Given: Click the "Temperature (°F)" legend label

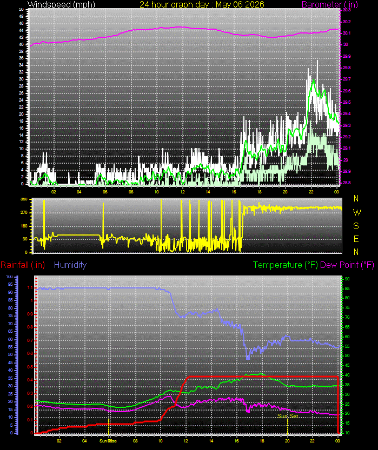Looking at the screenshot, I should tap(286, 265).
